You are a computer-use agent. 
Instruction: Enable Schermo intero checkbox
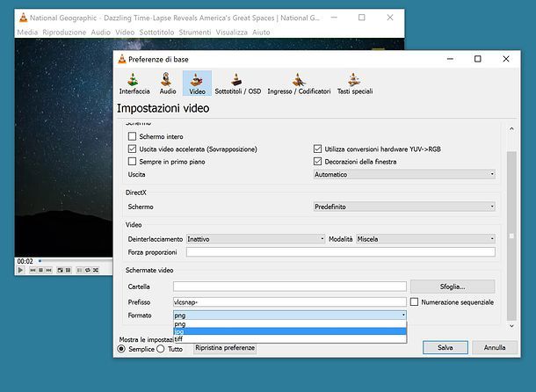coord(132,136)
